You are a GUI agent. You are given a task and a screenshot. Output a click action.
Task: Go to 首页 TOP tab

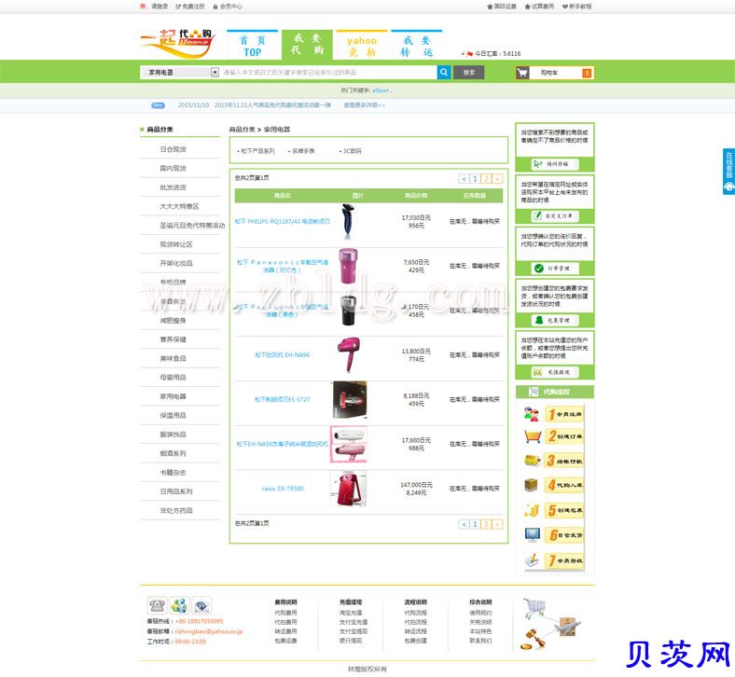pos(252,45)
